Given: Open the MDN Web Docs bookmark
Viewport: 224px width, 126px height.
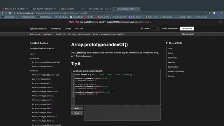Looking at the screenshot, I should pyautogui.click(x=44, y=17).
